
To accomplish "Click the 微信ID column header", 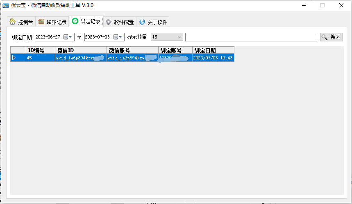I will 81,50.
